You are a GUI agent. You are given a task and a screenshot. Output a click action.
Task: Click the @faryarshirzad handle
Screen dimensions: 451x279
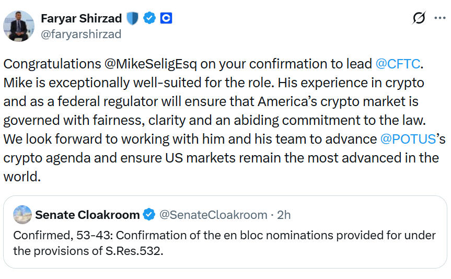tap(81, 34)
